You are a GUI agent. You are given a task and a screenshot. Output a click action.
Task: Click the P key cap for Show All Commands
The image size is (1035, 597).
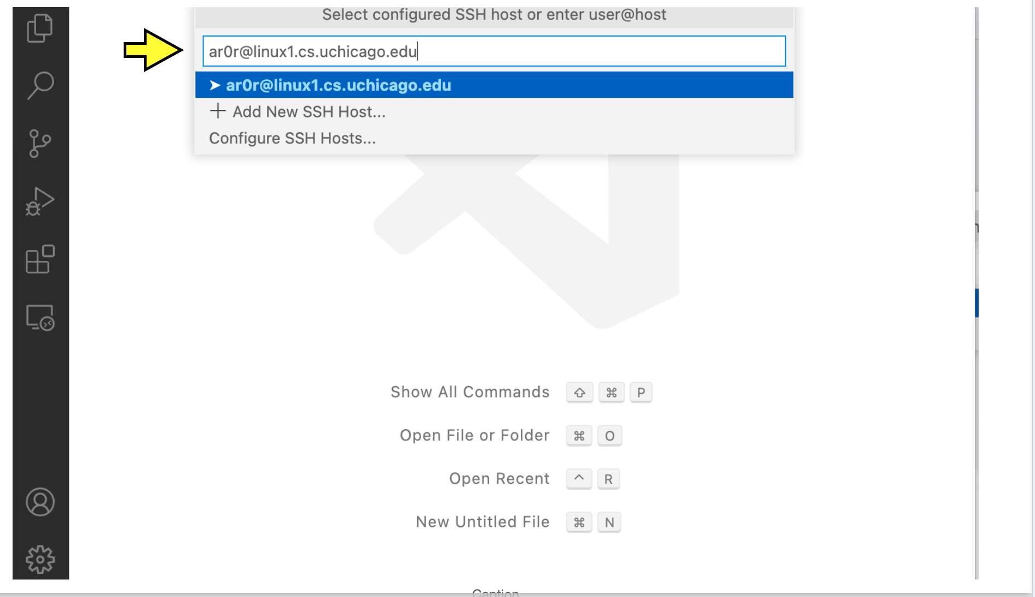pyautogui.click(x=641, y=393)
